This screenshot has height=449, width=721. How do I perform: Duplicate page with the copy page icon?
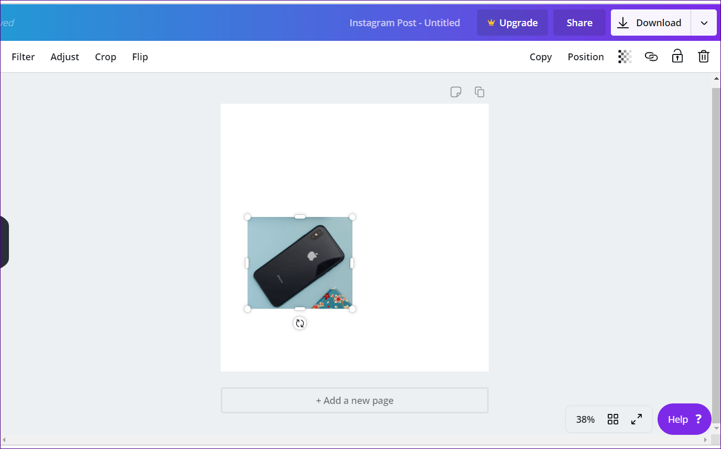(x=479, y=92)
